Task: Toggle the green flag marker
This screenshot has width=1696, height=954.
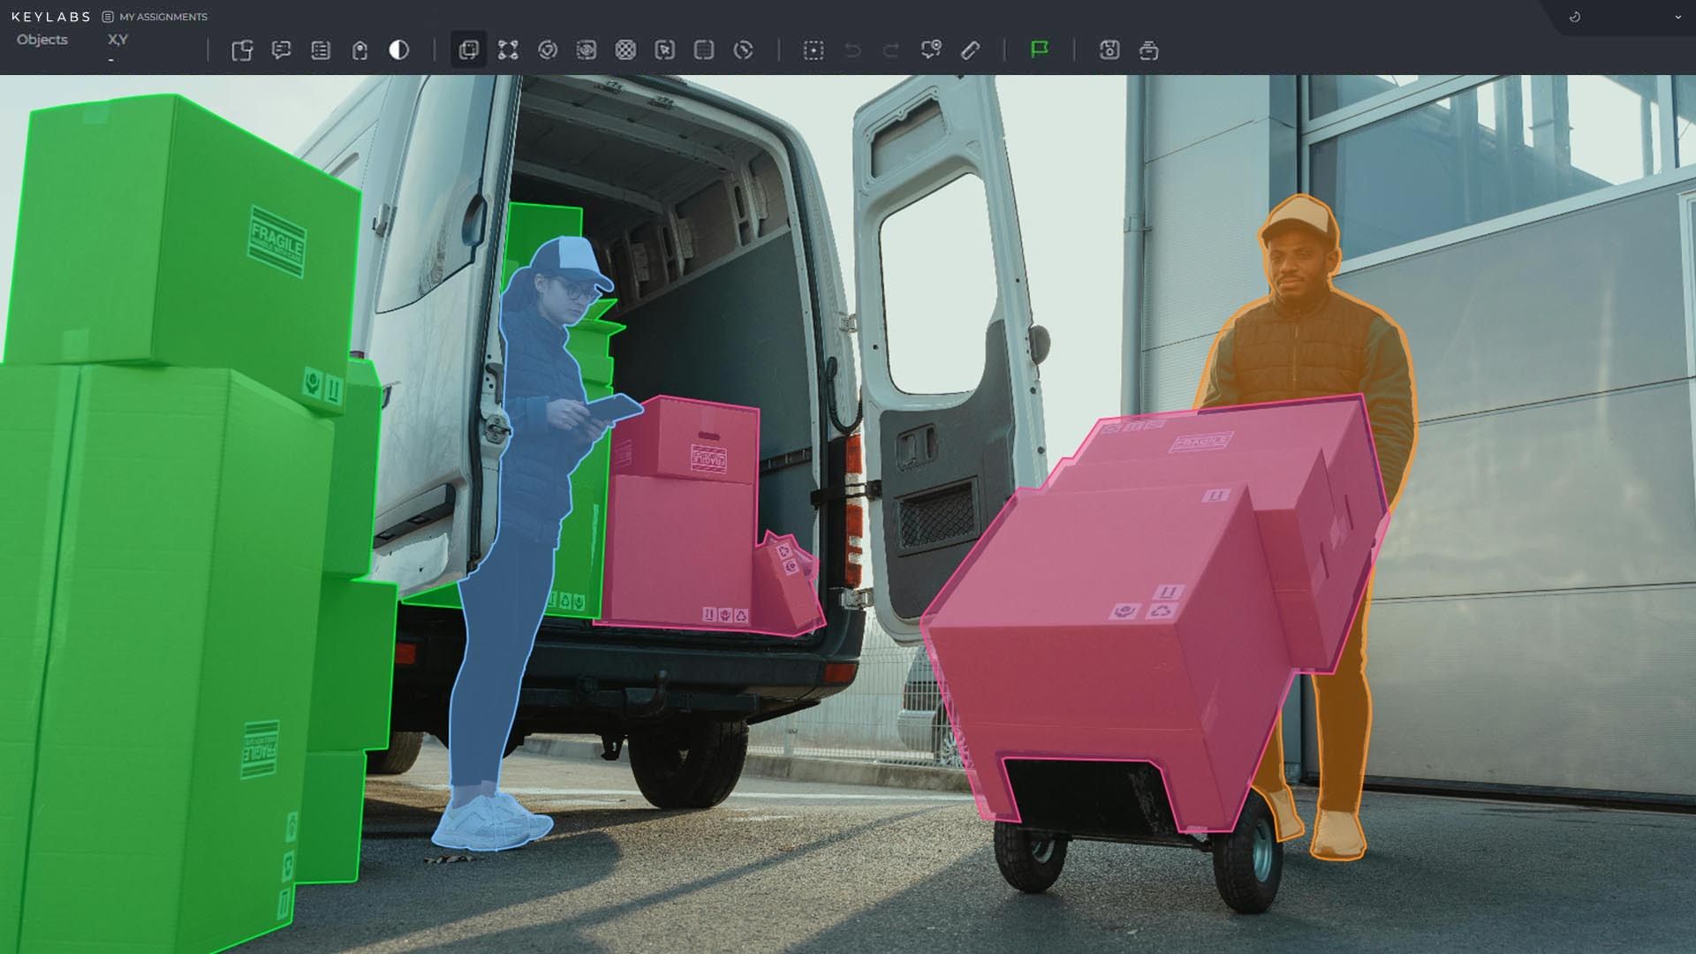Action: (x=1040, y=49)
